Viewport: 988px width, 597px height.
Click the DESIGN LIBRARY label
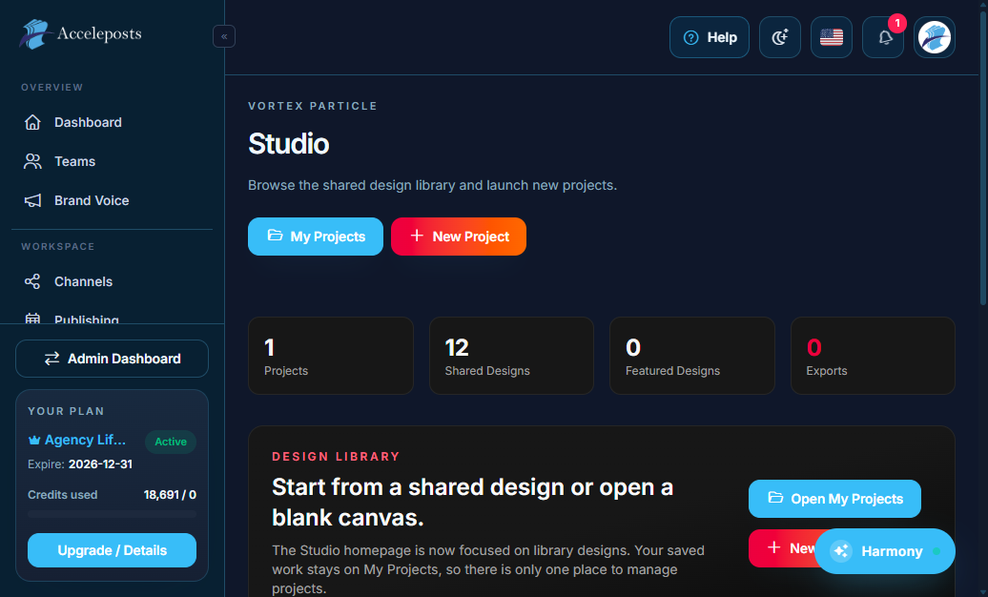(336, 457)
